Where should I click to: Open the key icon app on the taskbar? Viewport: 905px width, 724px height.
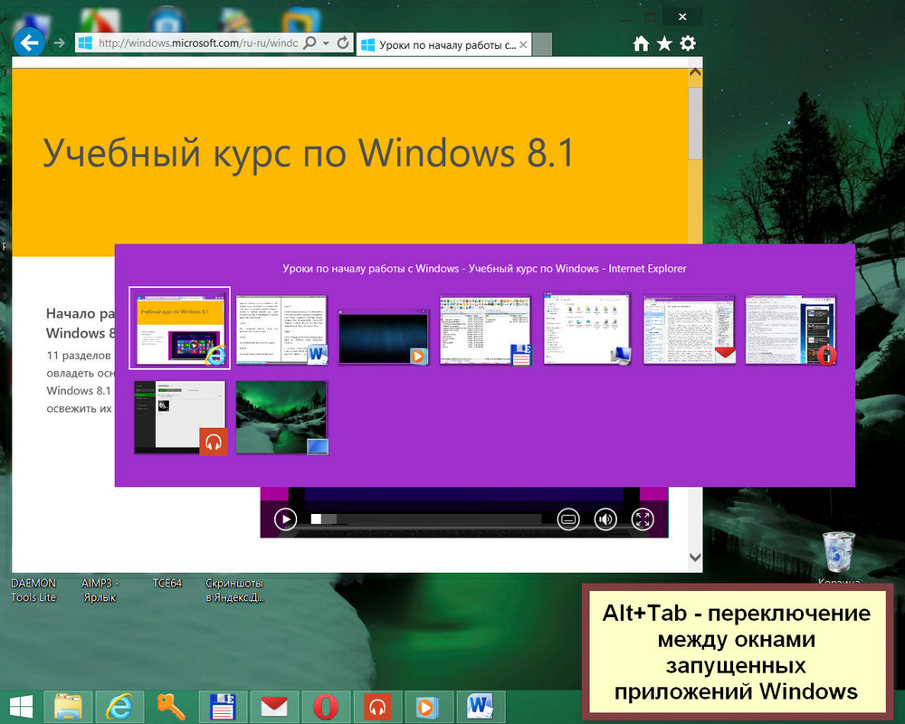(171, 707)
